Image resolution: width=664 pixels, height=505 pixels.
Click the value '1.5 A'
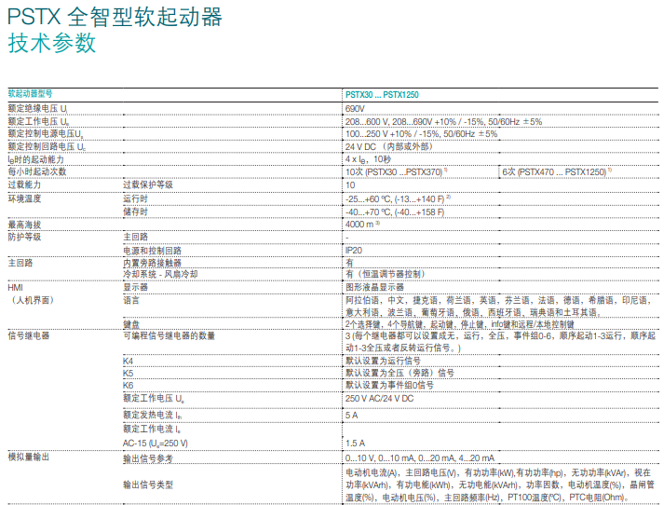(355, 444)
